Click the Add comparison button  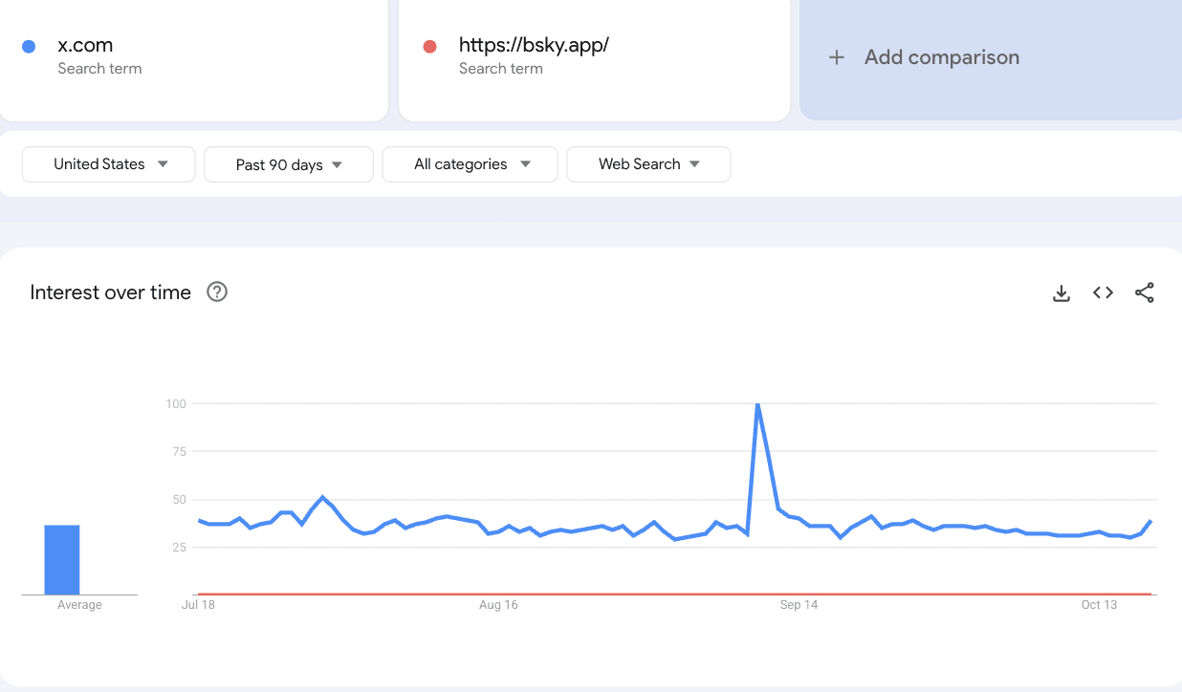pyautogui.click(x=941, y=57)
